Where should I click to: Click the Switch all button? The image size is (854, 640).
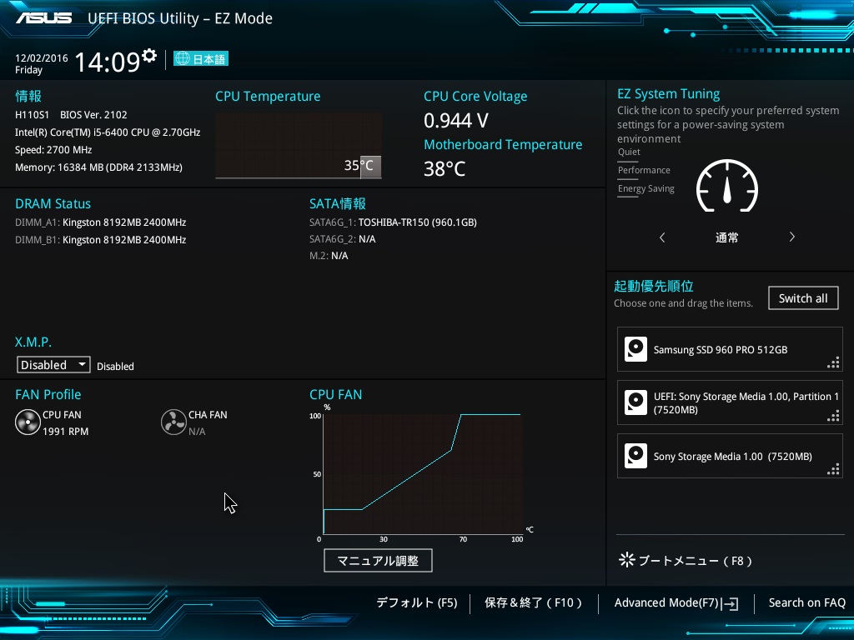click(x=803, y=298)
